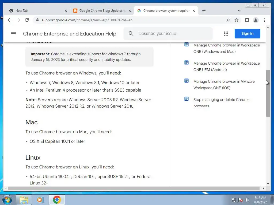
Task: Click the Linux section heading
Action: tap(33, 157)
